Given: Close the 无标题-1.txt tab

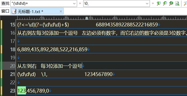Looking at the screenshot, I should [61, 11].
